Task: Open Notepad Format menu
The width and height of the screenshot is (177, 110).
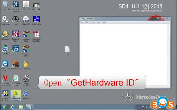Action: 92,22
